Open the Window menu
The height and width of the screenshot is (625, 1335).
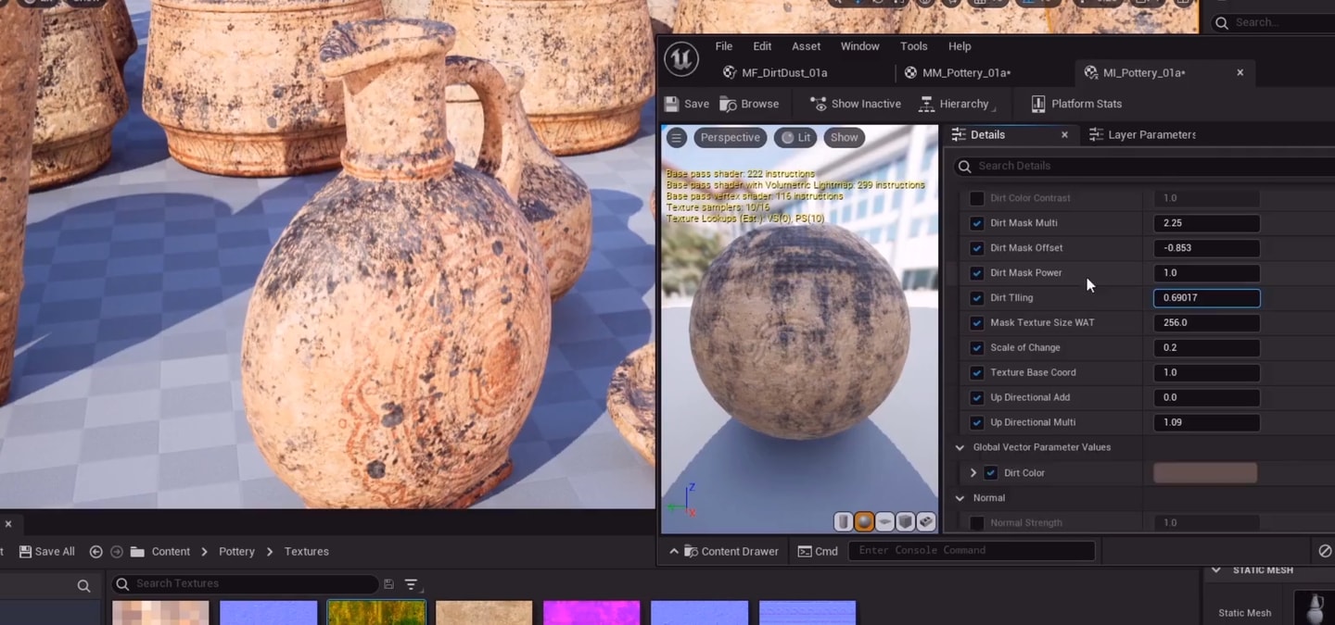click(859, 46)
